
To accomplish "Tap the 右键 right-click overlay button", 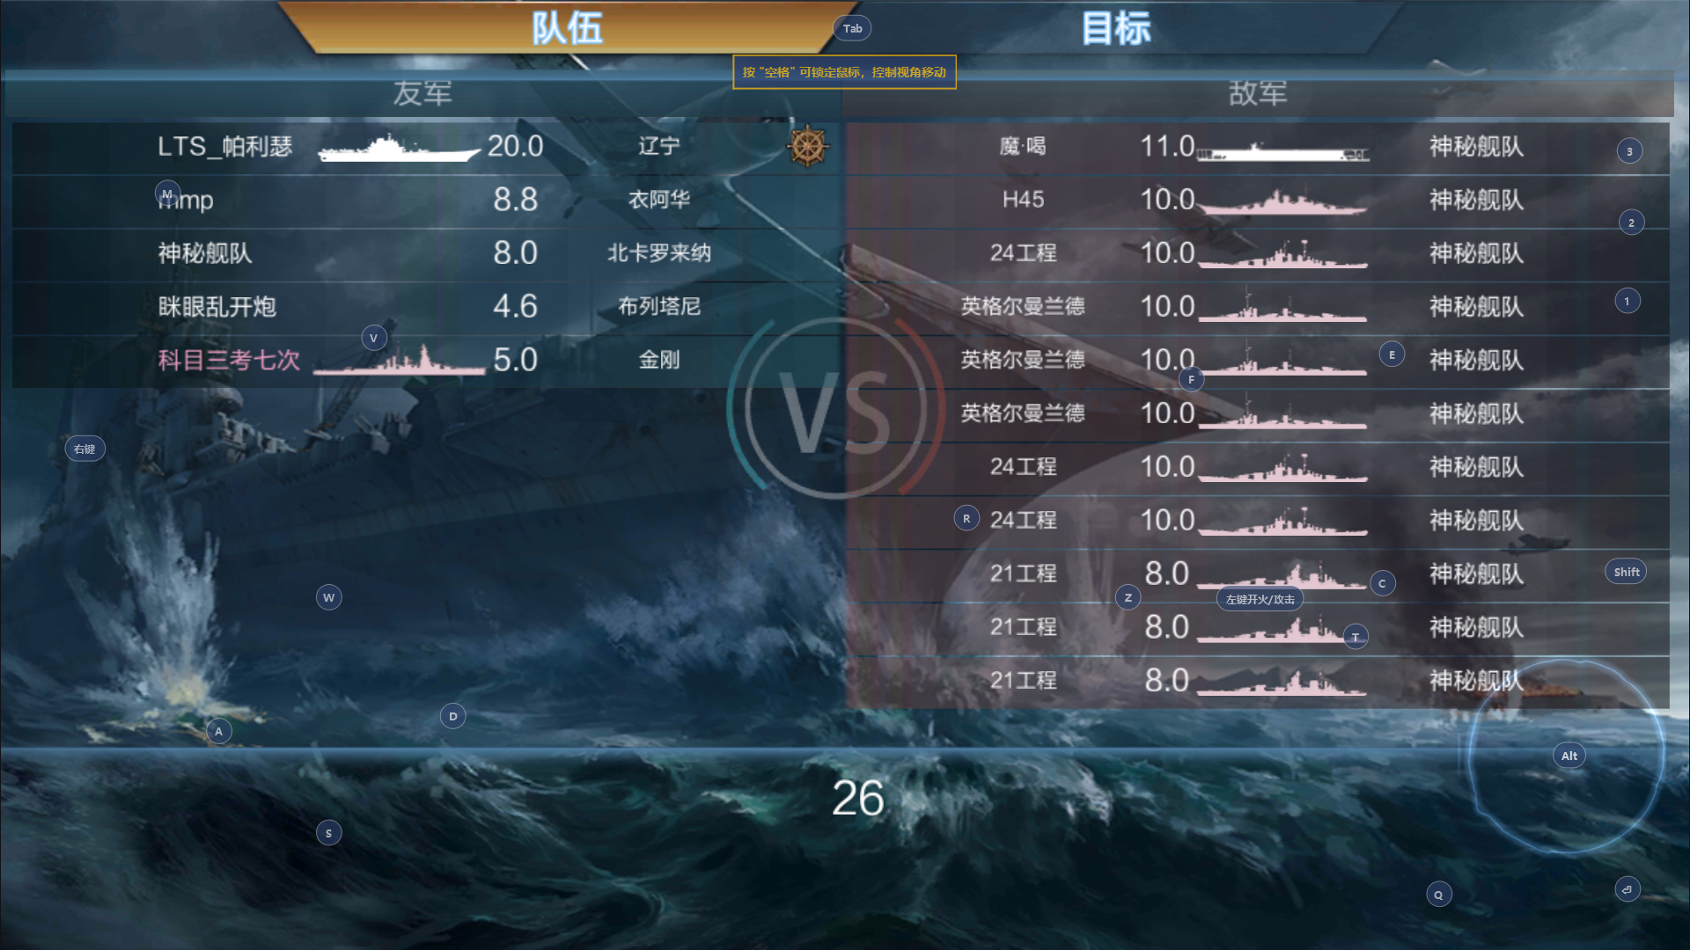I will pos(84,449).
